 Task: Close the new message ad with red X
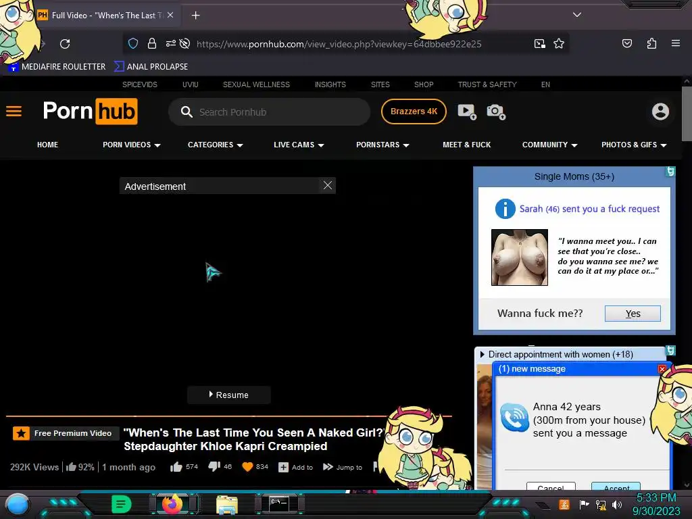tap(662, 369)
